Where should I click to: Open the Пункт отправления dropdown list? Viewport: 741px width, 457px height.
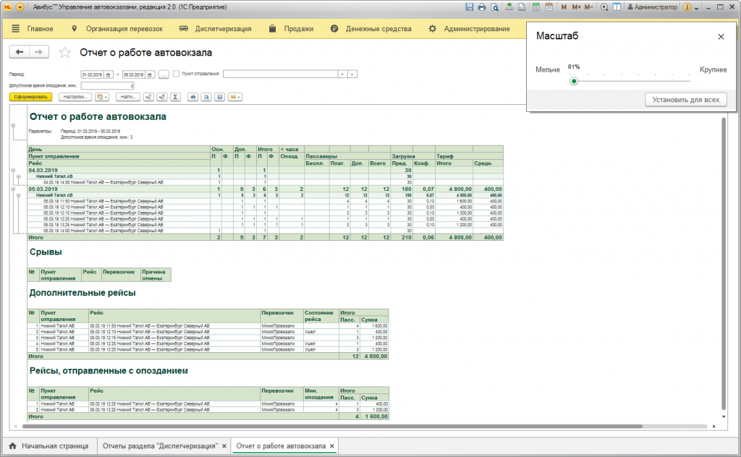342,74
